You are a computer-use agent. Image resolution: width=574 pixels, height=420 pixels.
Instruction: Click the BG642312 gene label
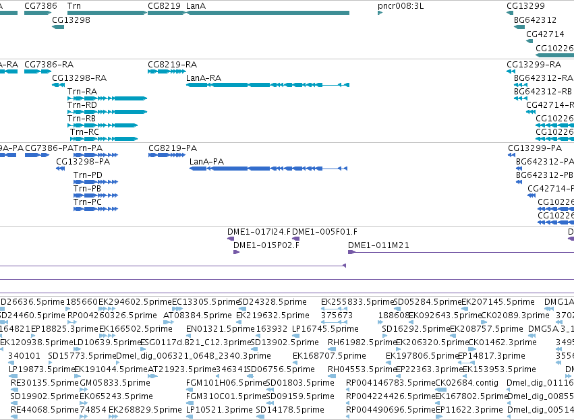[x=535, y=20]
